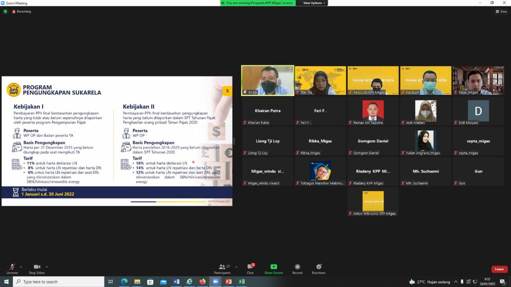511x287 pixels.
Task: Select Fatan_Migas video thumbnail
Action: [x=478, y=80]
